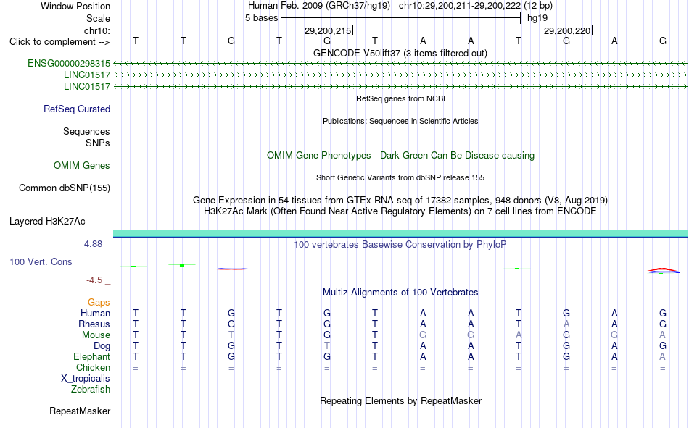
Task: Click the red-and-blue peak at the conservation track end
Action: 664,270
